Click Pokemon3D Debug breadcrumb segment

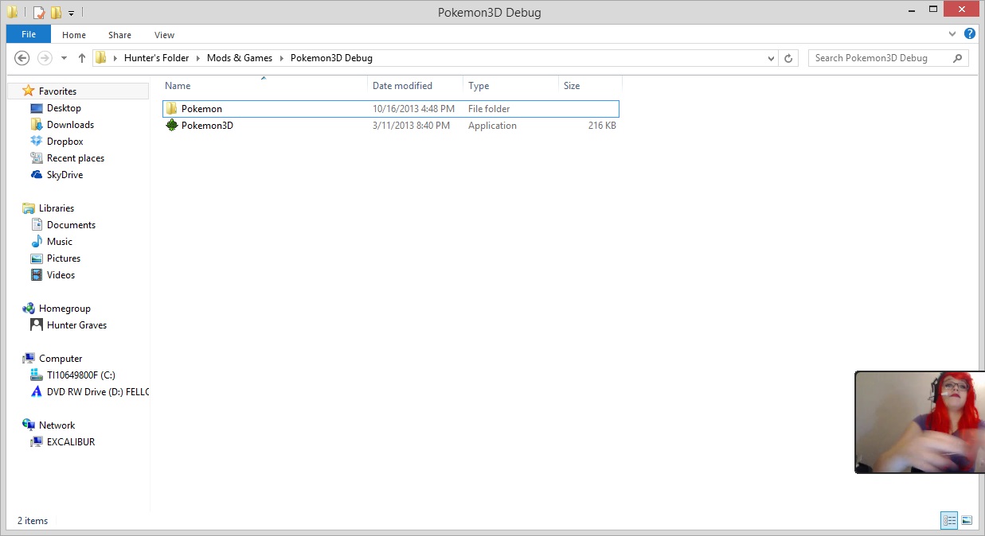click(331, 58)
